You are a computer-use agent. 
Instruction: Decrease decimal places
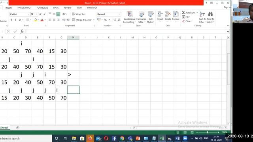[119, 20]
